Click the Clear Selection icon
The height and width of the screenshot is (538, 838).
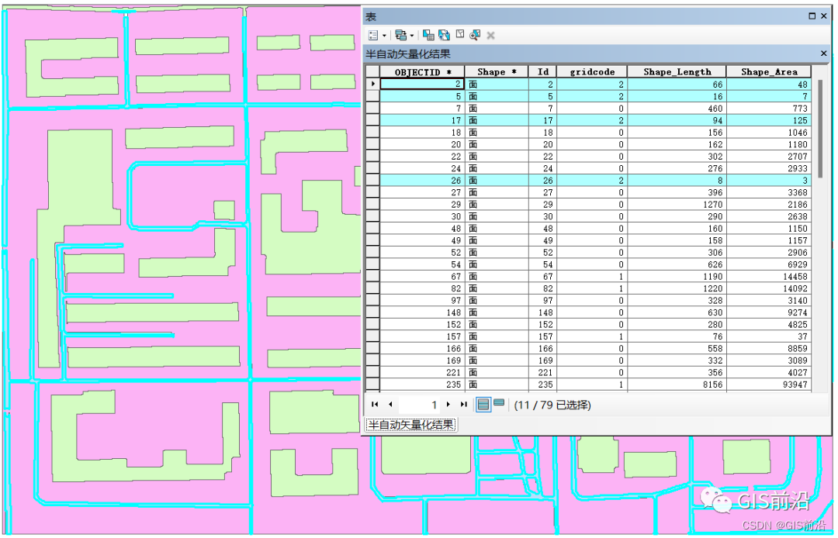click(x=459, y=35)
